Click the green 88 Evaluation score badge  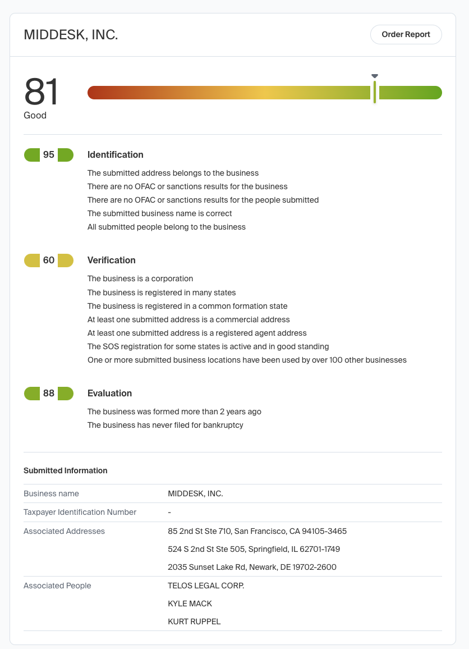[49, 394]
